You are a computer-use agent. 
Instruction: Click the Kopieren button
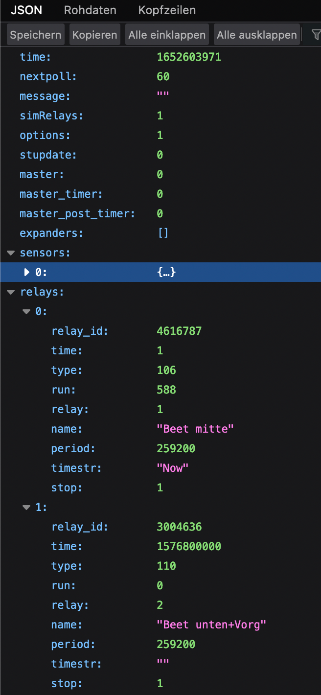[94, 35]
